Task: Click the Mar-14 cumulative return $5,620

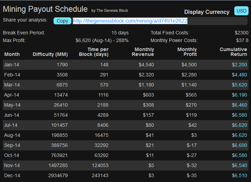Action: (240, 85)
